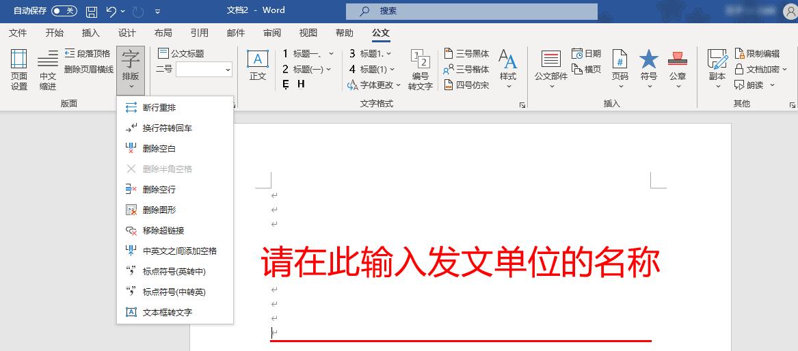
Task: Switch to the 开始 tab
Action: tap(55, 33)
